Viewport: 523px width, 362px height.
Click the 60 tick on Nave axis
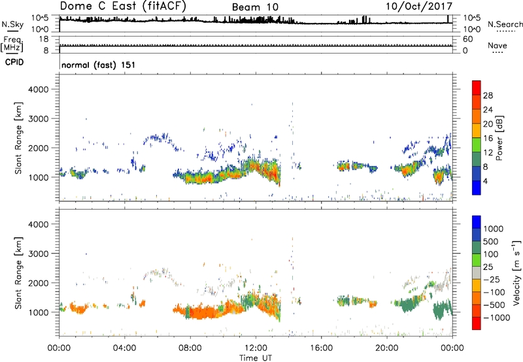[468, 39]
